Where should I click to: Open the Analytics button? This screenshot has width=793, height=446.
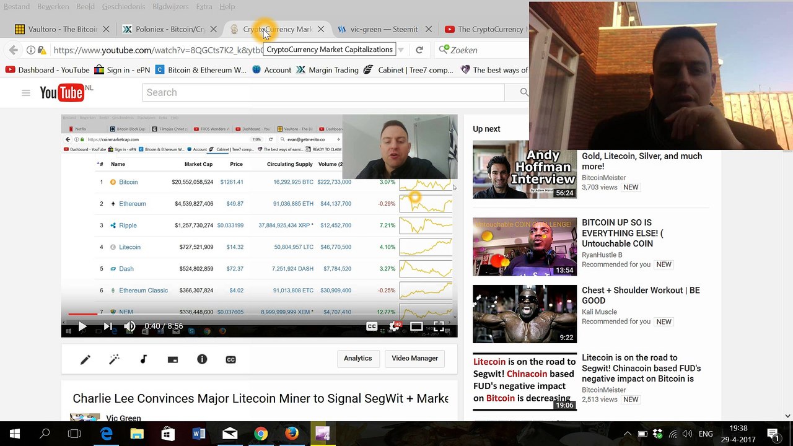[357, 359]
